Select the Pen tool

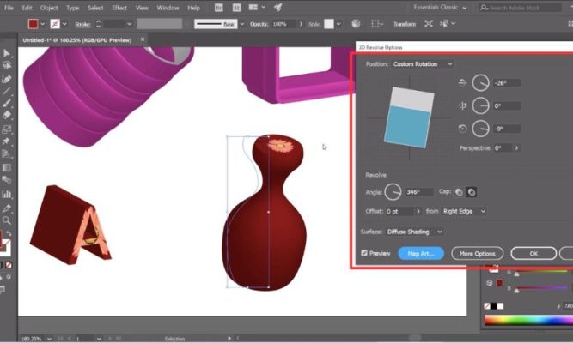[x=7, y=78]
